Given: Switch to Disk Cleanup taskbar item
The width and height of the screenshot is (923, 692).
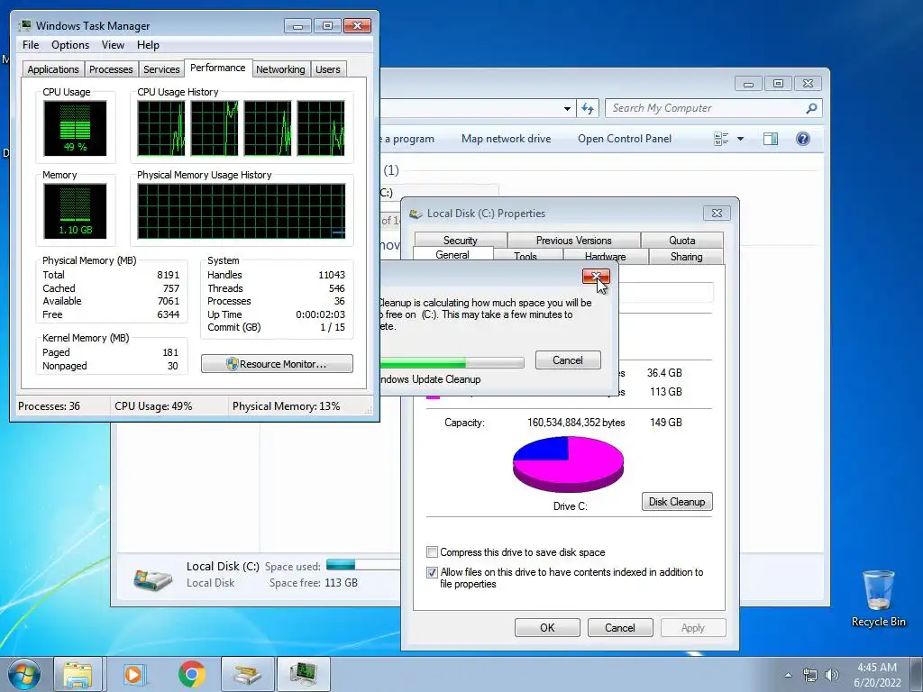Looking at the screenshot, I should point(247,674).
